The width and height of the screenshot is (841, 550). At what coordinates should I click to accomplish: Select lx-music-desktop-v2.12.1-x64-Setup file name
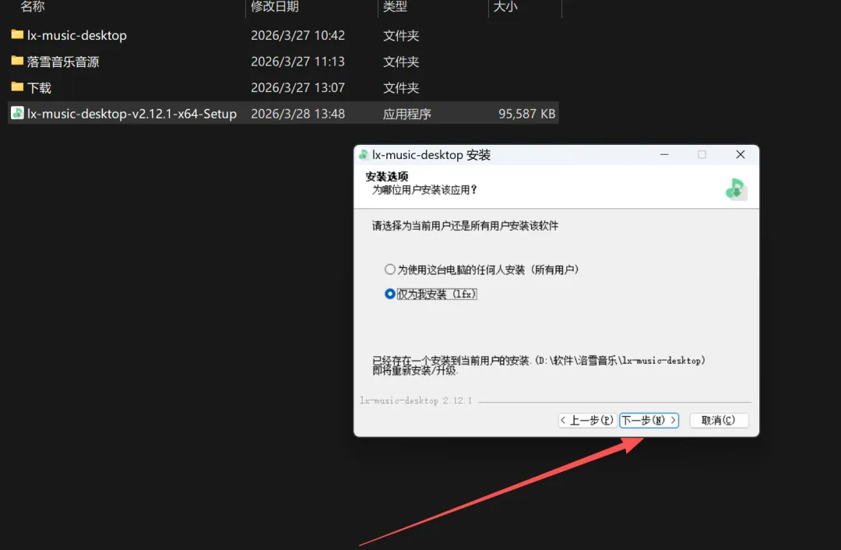point(132,114)
